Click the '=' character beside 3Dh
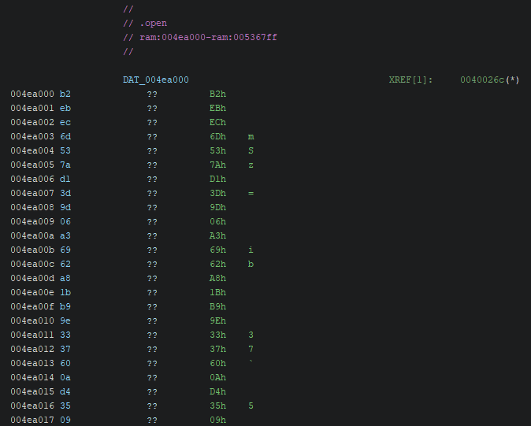This screenshot has width=531, height=426. tap(251, 194)
